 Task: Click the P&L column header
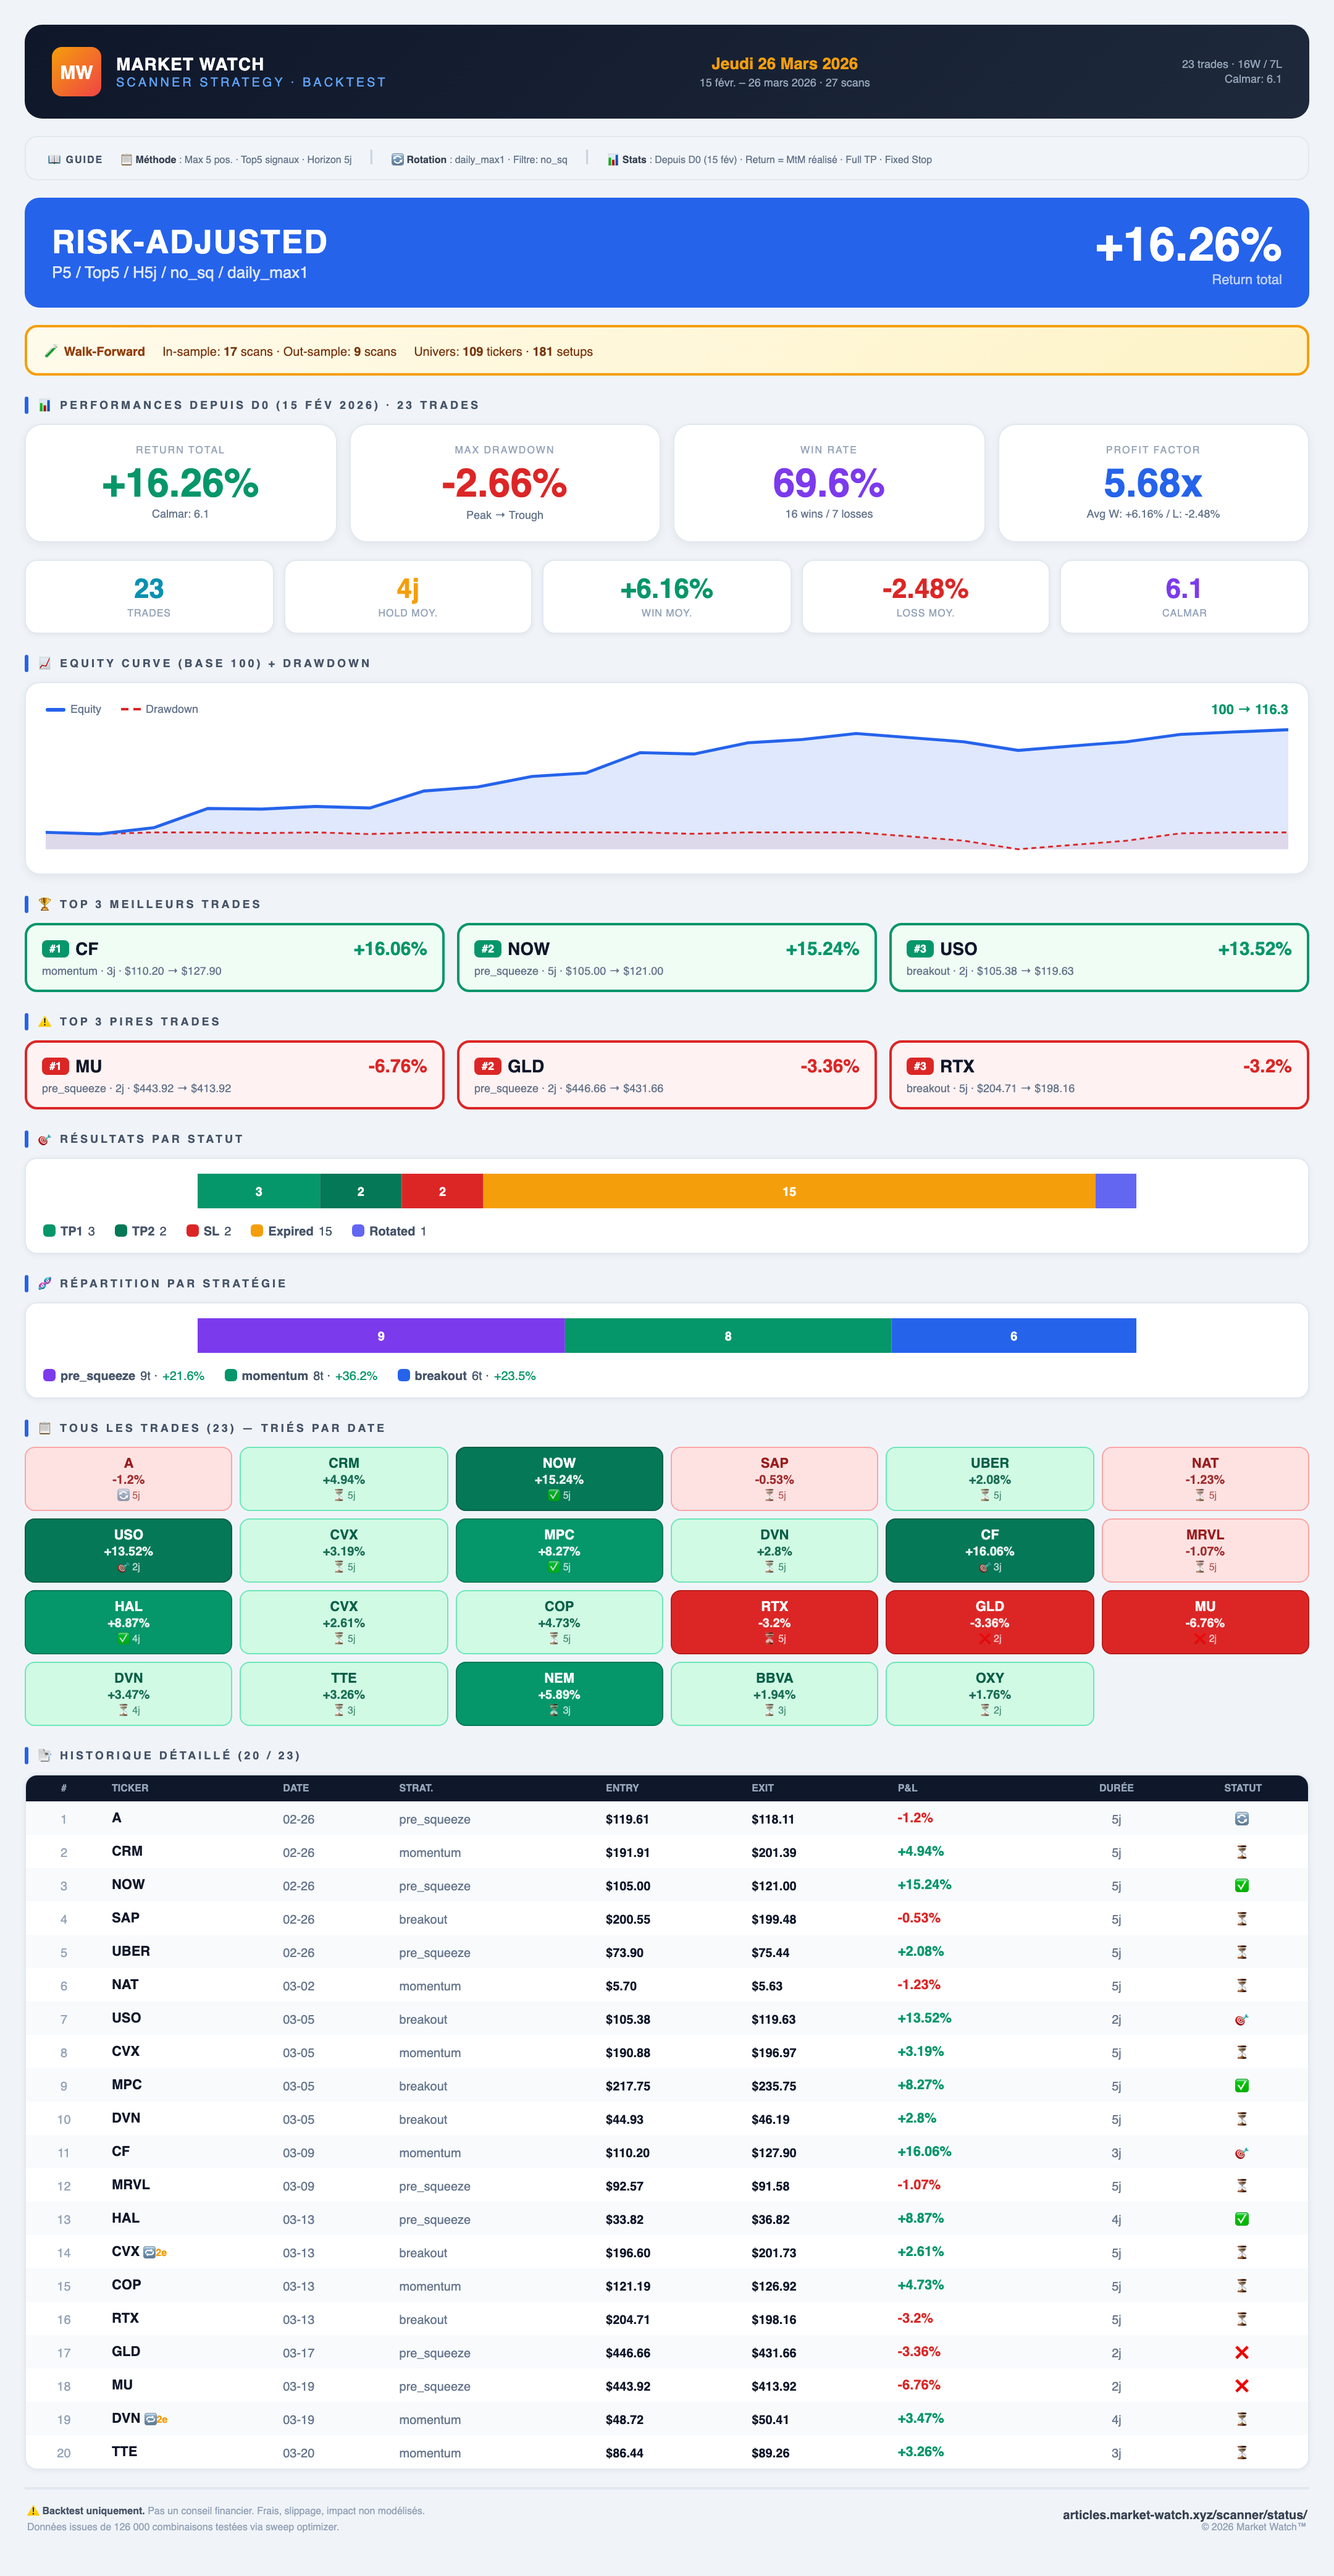coord(907,1788)
